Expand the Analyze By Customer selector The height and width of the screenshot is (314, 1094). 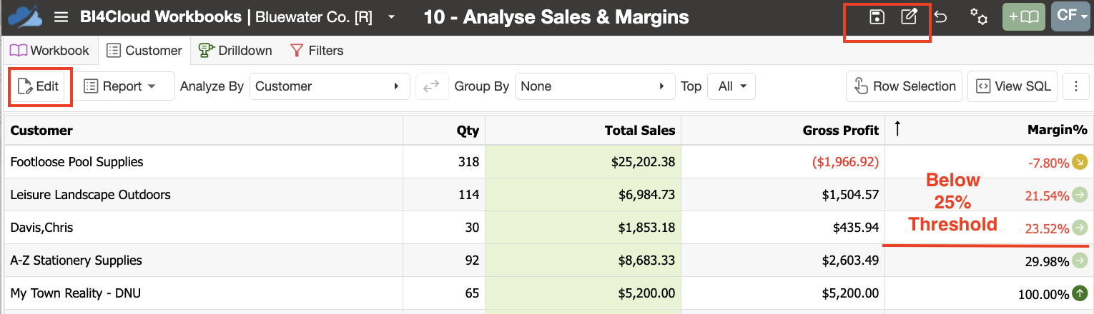point(330,86)
